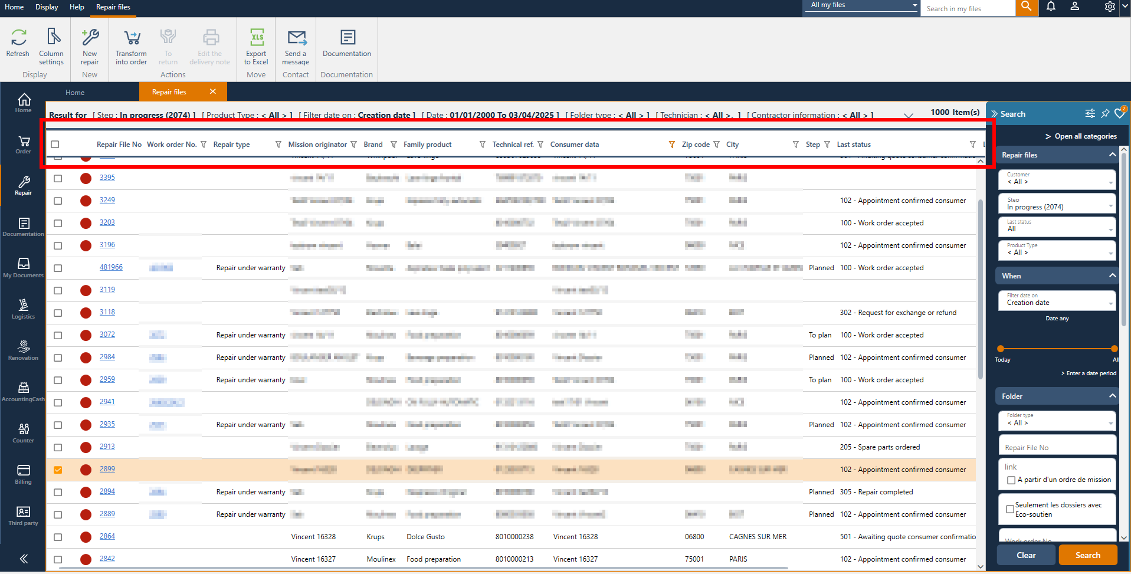Open the Help menu
Viewport: 1131px width, 574px height.
pos(77,7)
